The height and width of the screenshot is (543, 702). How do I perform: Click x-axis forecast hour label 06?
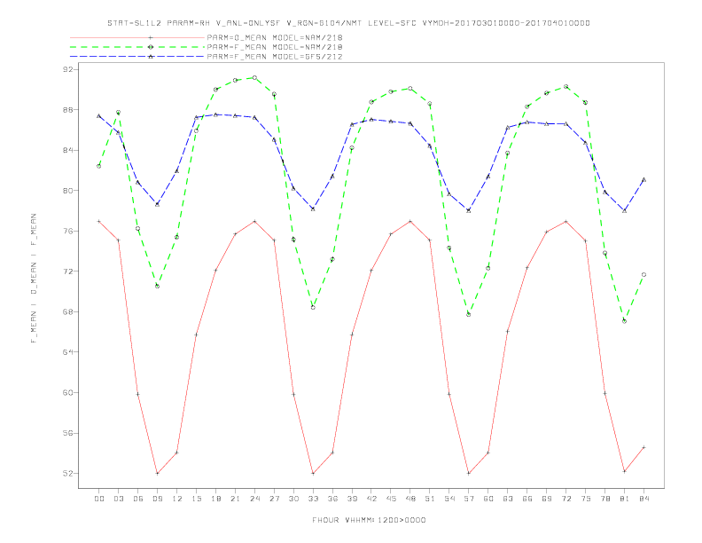click(138, 499)
